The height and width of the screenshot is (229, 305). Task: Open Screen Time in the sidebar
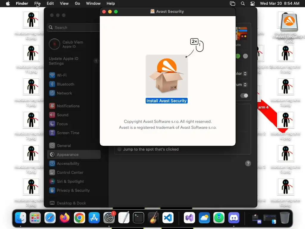74,133
